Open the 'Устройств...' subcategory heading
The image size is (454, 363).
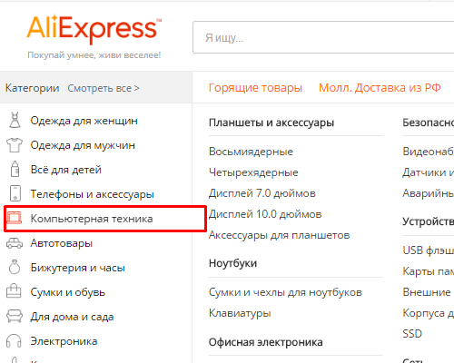(x=428, y=221)
